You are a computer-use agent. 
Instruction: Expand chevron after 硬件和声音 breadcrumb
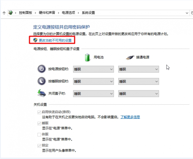[58, 13]
